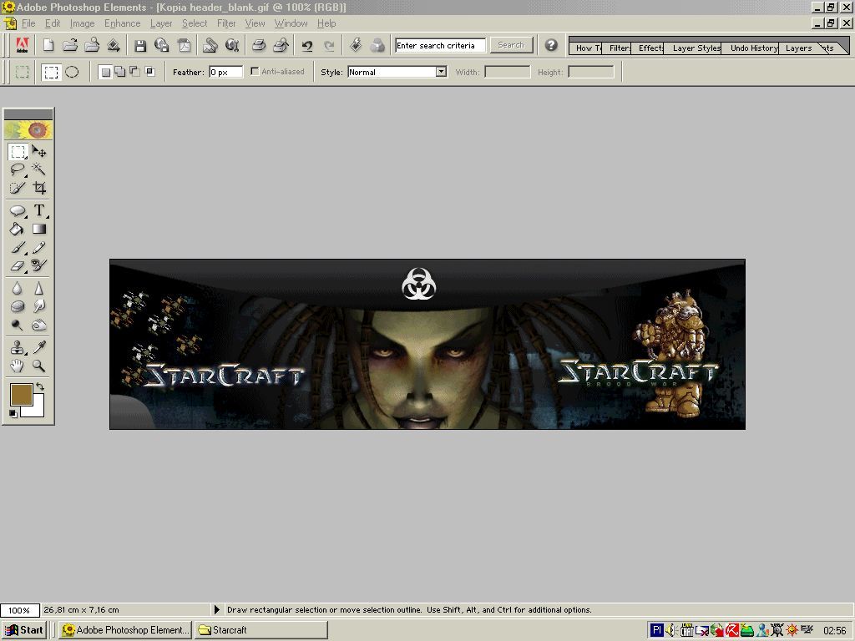Open the zoom percentage field

pos(19,610)
